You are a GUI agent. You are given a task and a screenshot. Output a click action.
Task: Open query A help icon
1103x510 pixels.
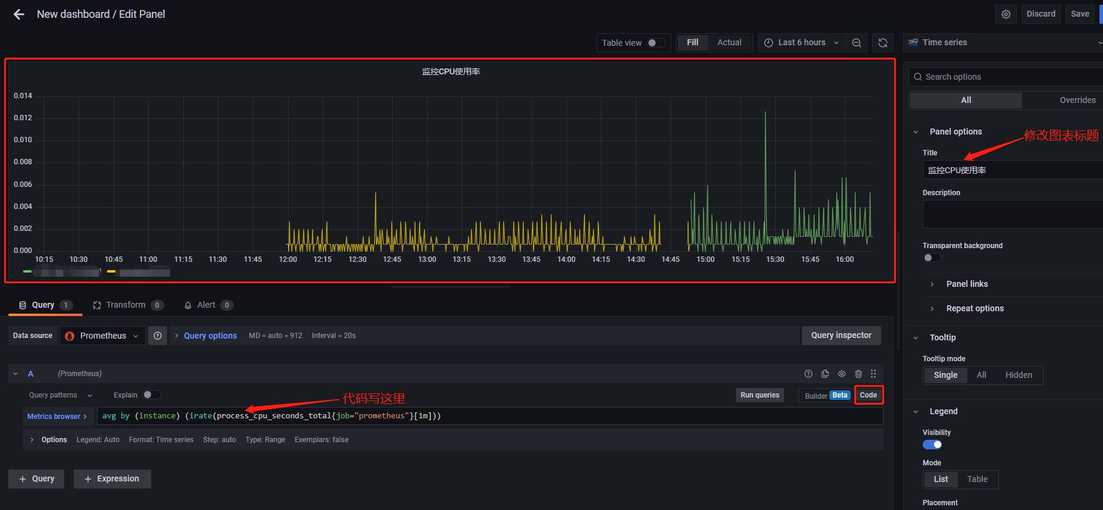pos(809,374)
